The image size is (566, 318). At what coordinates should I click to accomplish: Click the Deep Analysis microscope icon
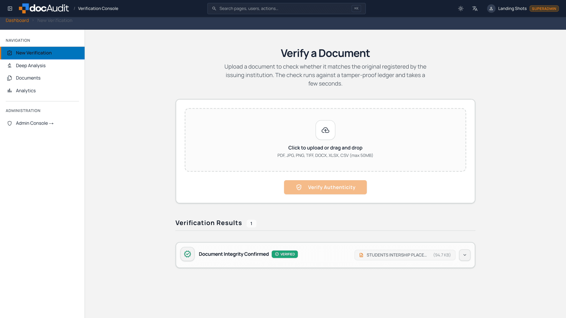(x=10, y=66)
